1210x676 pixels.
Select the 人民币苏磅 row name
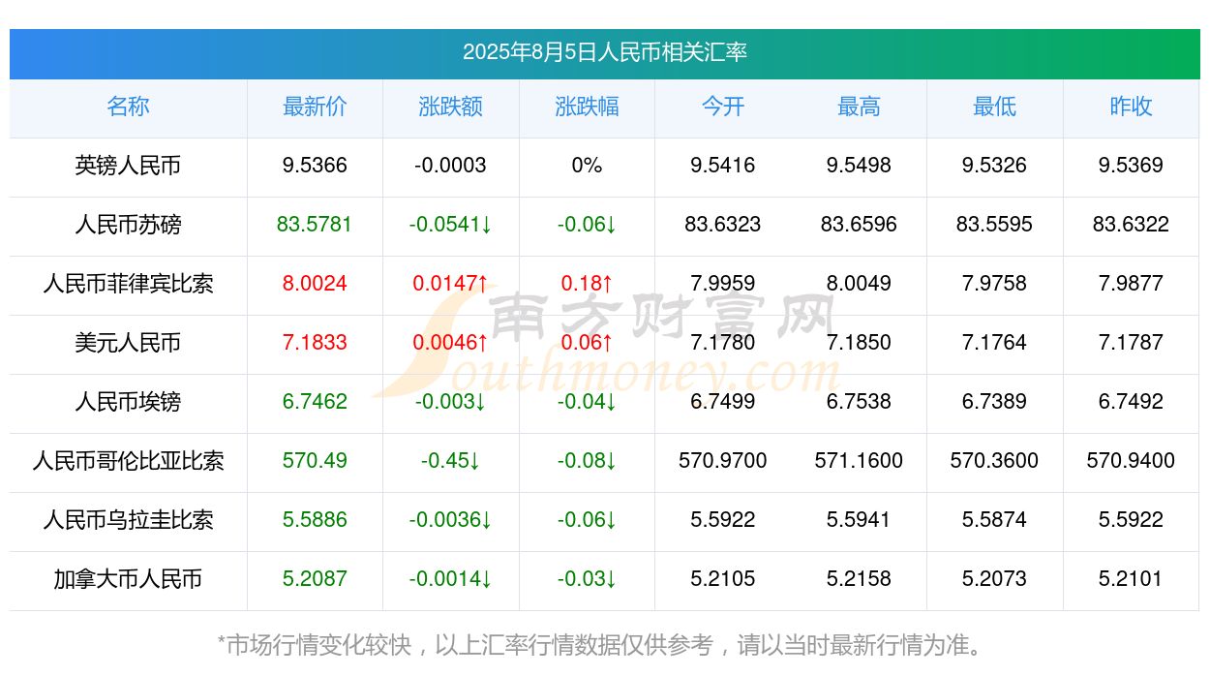128,225
